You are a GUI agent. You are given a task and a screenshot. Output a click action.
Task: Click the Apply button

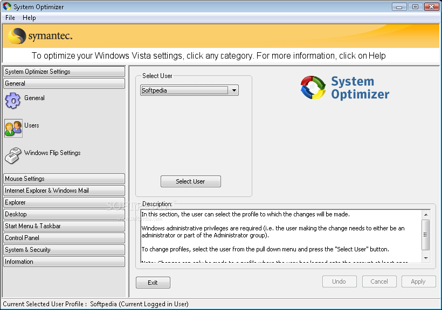coord(419,281)
